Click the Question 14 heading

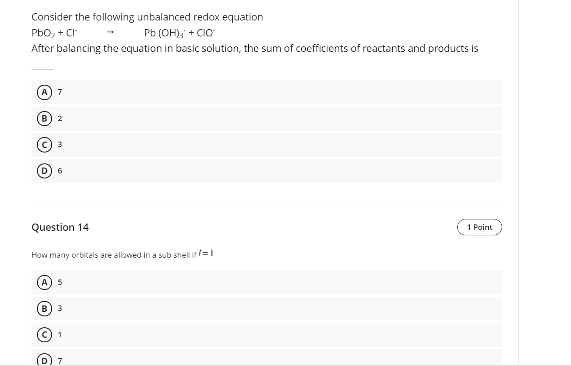pos(60,227)
